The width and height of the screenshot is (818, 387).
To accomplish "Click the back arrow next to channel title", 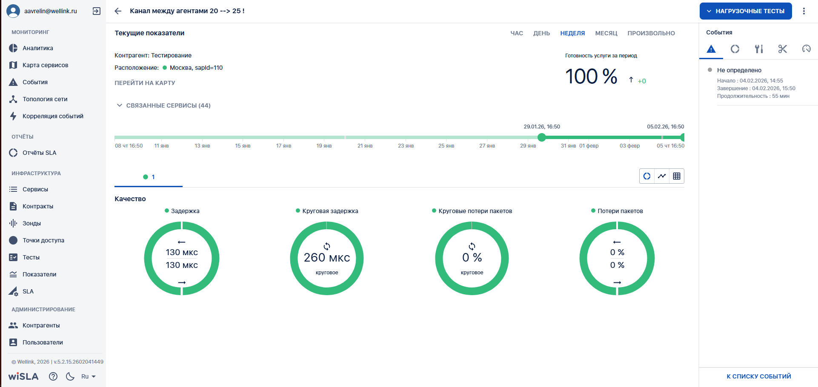I will [x=118, y=11].
